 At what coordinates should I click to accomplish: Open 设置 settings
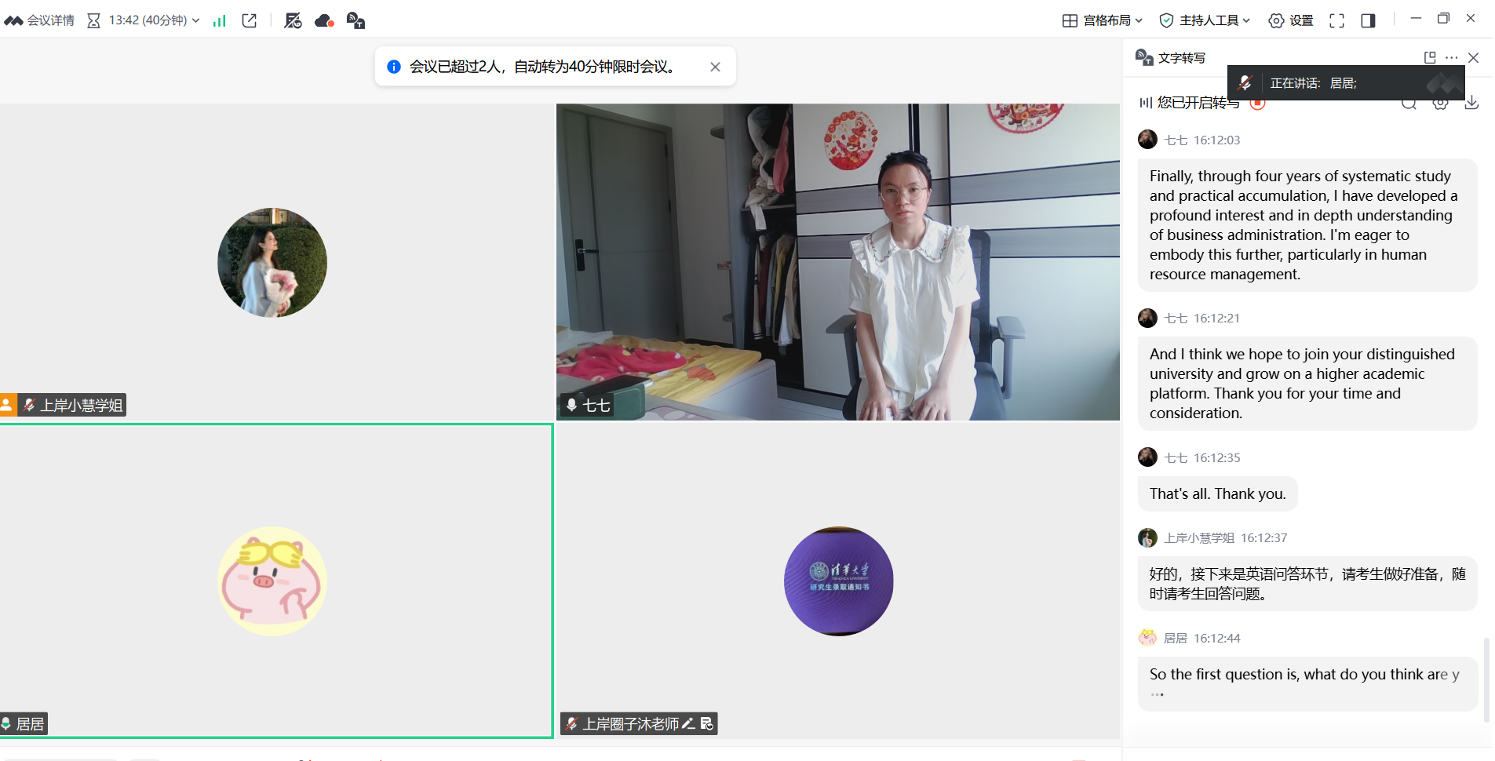(x=1291, y=20)
